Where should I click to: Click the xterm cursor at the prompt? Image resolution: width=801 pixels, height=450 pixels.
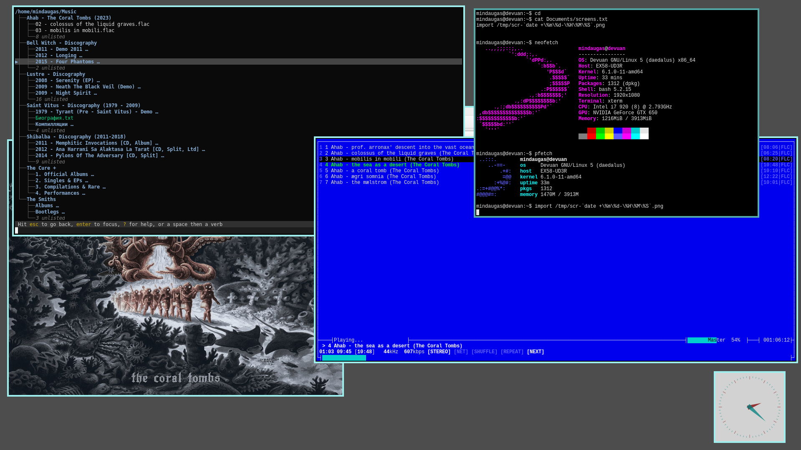coord(478,212)
